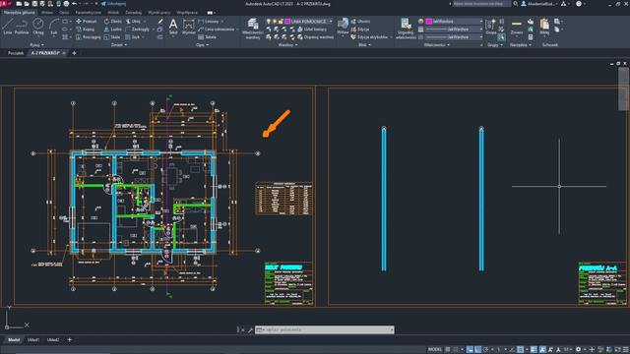This screenshot has width=630, height=354.
Task: Expand the Opis panel
Action: [202, 45]
